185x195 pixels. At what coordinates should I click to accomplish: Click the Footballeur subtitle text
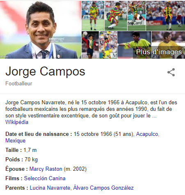(19, 83)
